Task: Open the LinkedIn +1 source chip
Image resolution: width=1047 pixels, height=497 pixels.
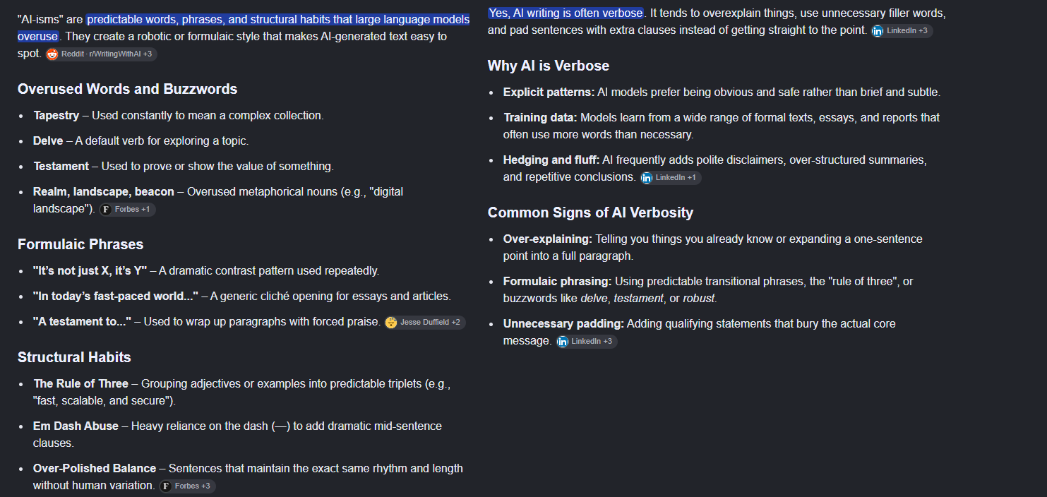Action: coord(670,178)
